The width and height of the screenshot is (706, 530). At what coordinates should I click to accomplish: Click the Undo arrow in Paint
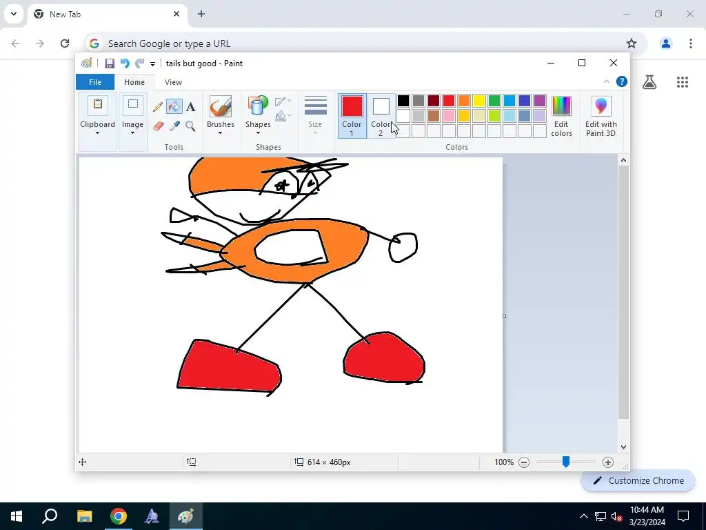click(125, 63)
